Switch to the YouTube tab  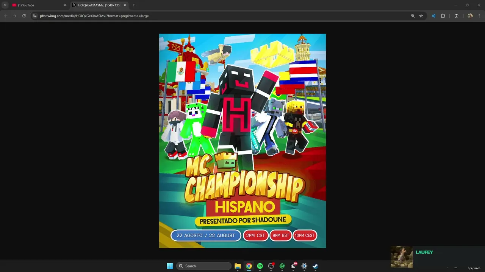[39, 5]
